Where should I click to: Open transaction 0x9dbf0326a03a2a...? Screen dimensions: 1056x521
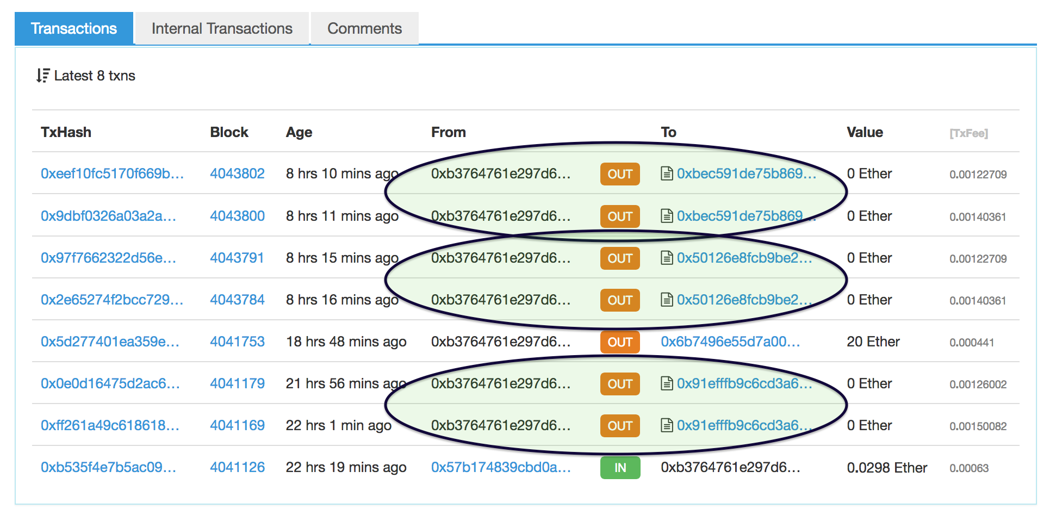(109, 216)
